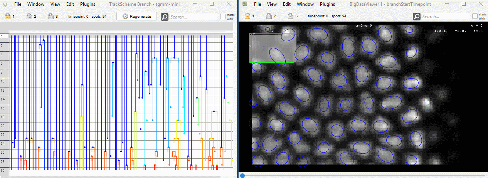Click the TrackScheme search text field
The image size is (488, 178).
(x=193, y=17)
